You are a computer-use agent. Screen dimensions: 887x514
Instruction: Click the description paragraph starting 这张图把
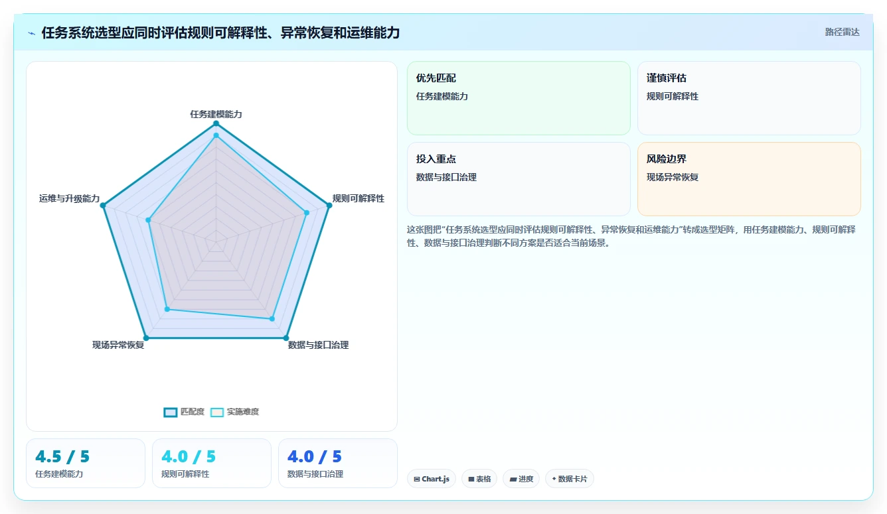(631, 236)
